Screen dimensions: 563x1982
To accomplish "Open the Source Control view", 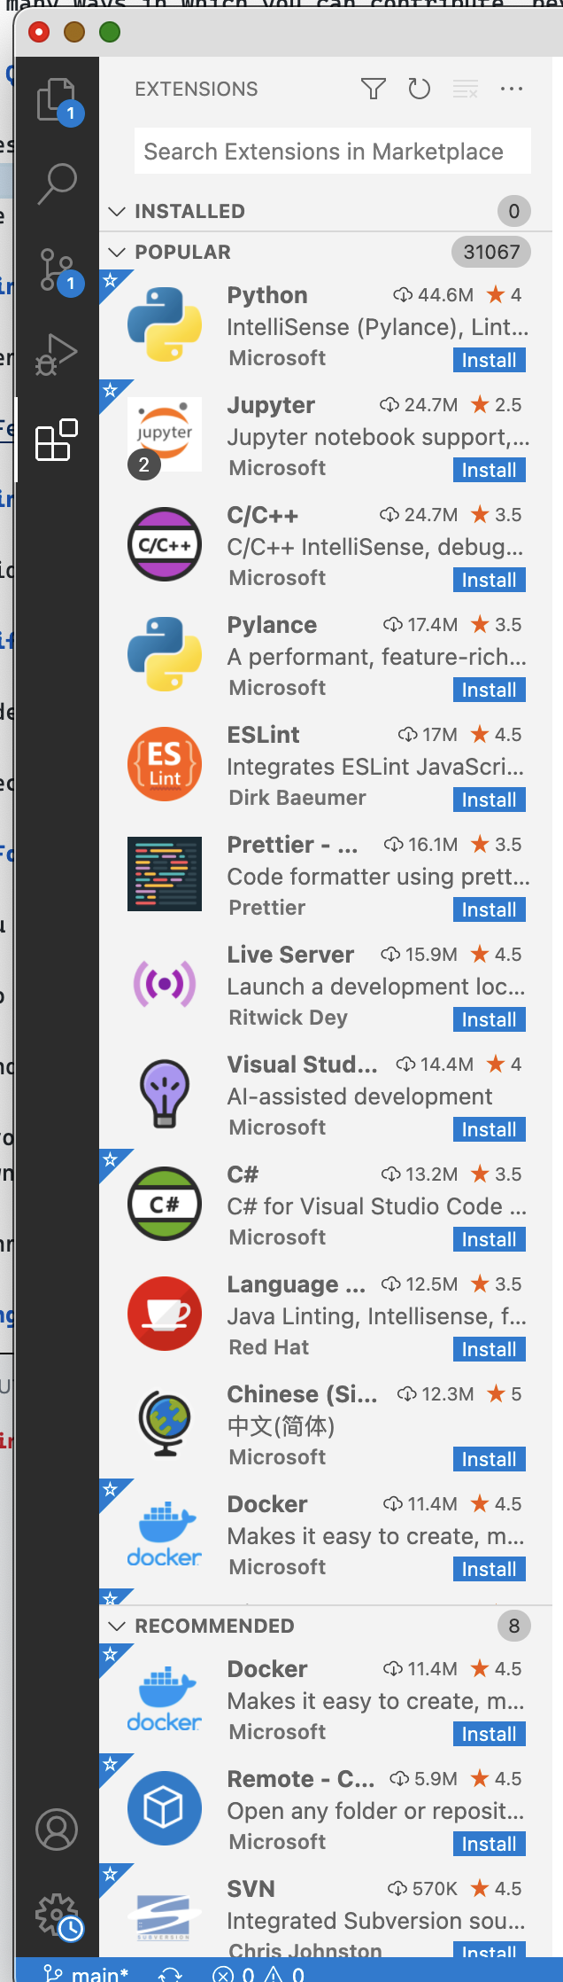I will 56,269.
